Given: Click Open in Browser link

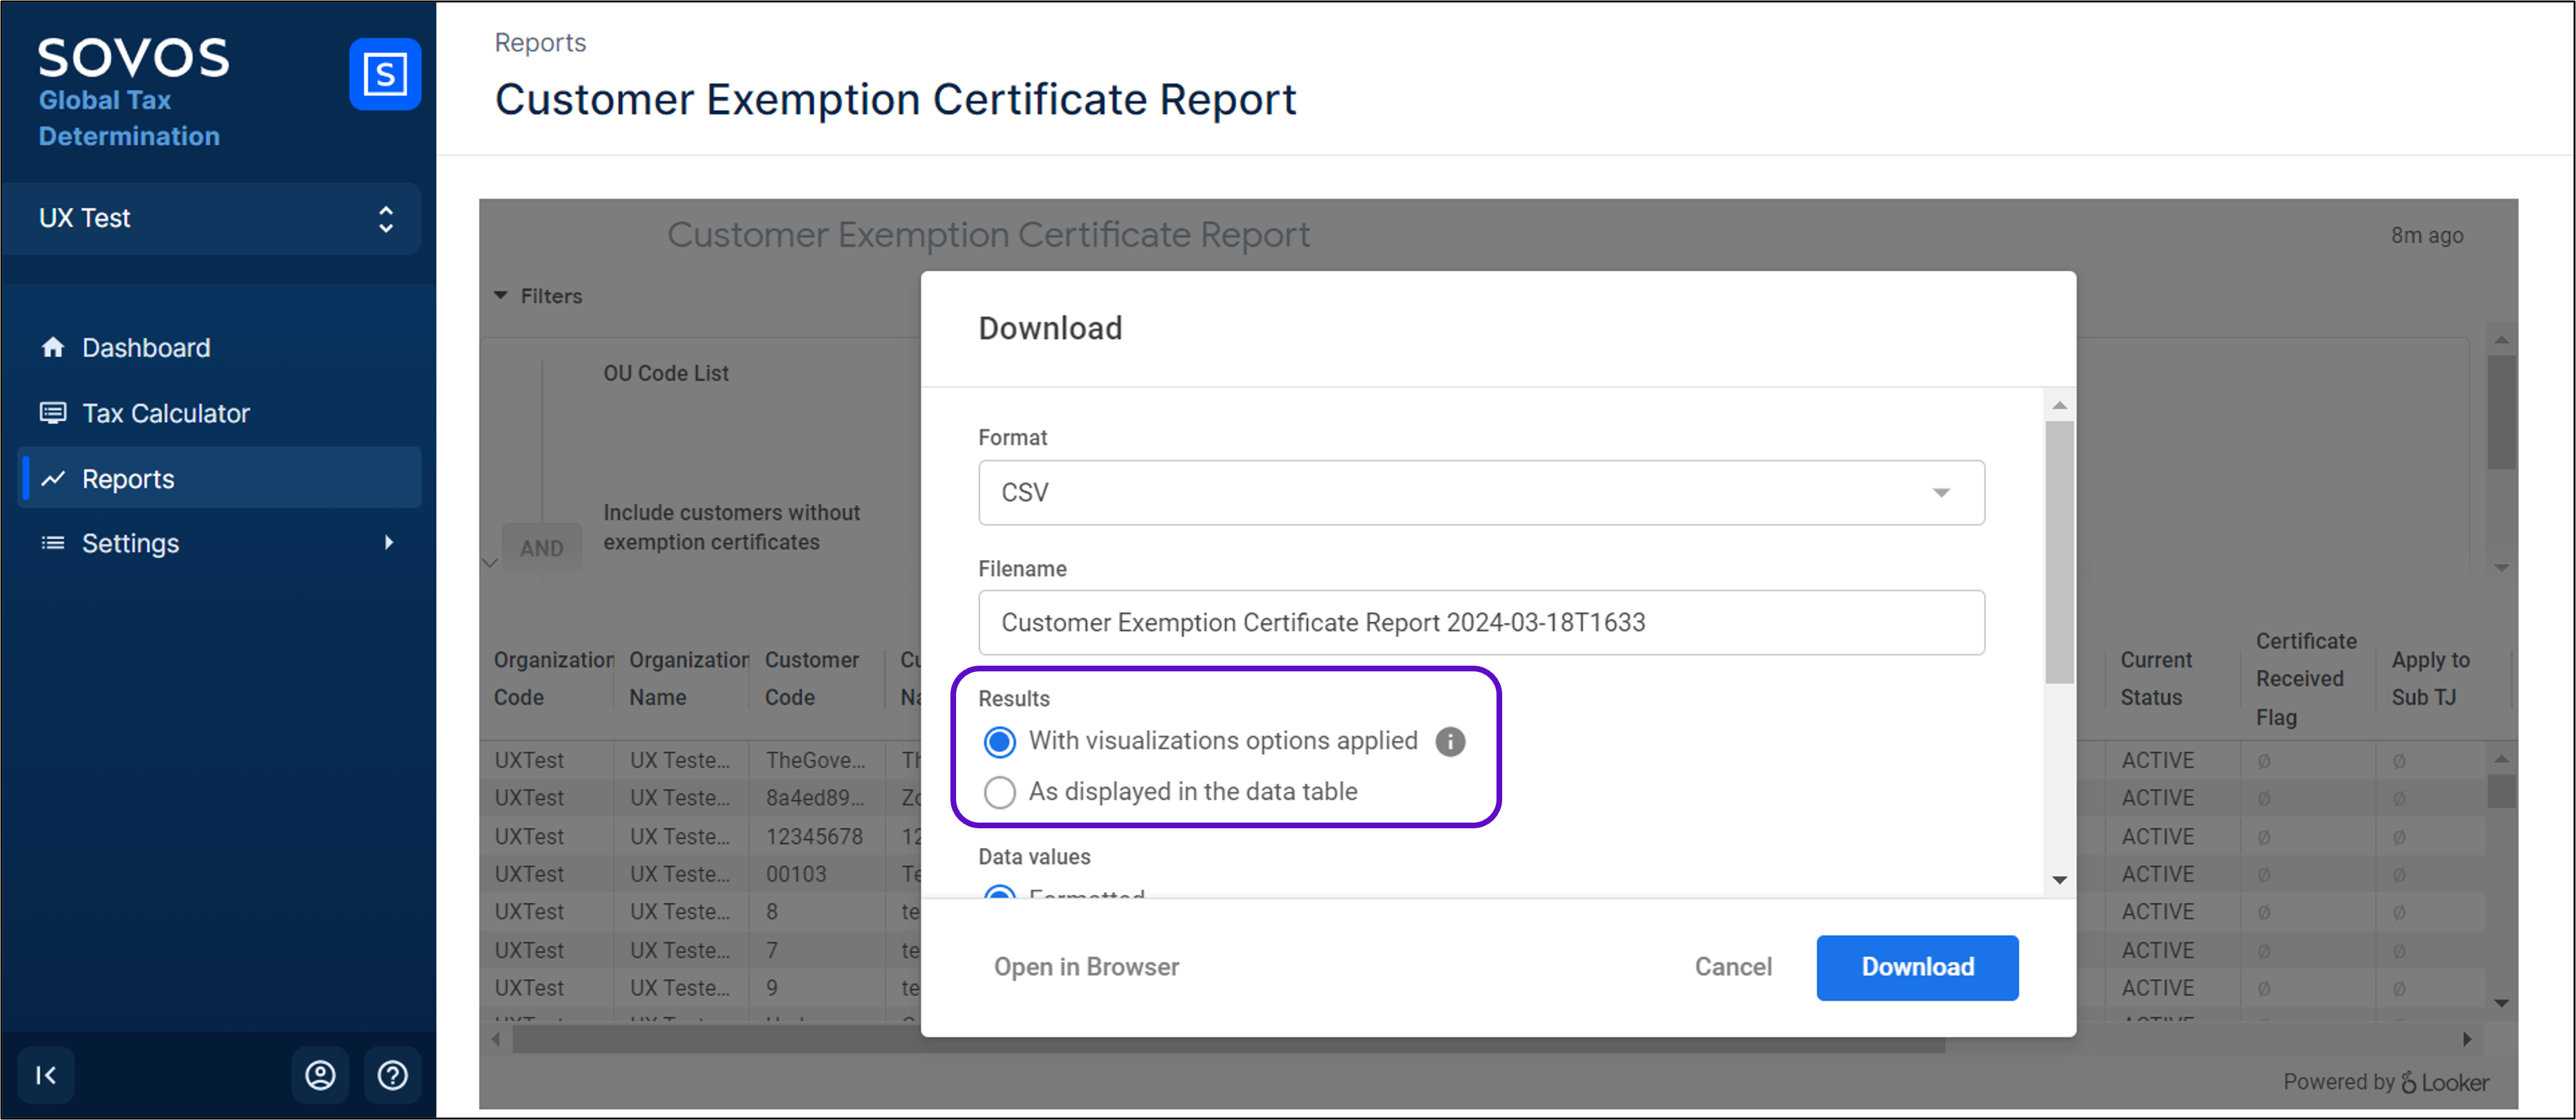Looking at the screenshot, I should click(1086, 967).
